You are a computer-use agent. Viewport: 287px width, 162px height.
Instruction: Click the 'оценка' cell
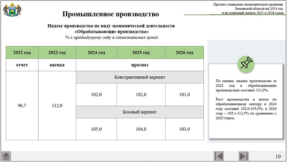[57, 65]
